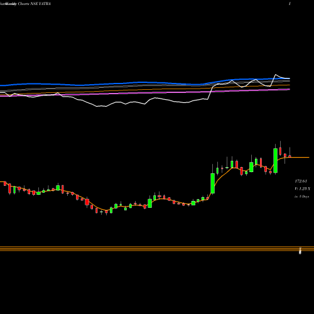Click the 'Charts NSE YATRA' chart title
Image resolution: width=314 pixels, height=314 pixels.
[x=35, y=4]
